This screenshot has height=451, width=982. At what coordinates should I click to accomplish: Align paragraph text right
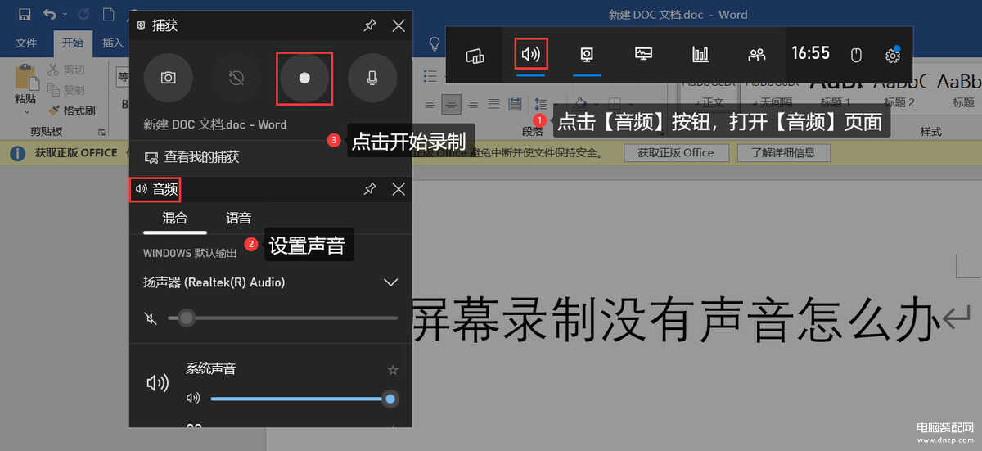pyautogui.click(x=471, y=104)
